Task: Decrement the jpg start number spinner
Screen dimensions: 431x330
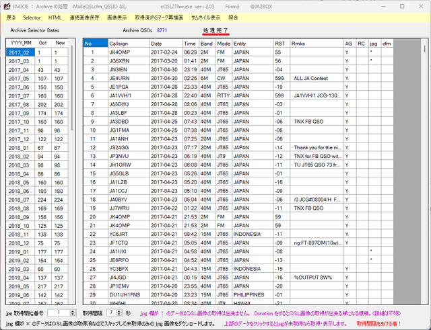Action: pos(73,315)
